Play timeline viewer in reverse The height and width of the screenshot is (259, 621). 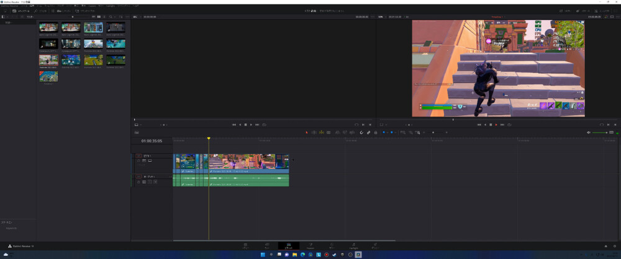485,125
